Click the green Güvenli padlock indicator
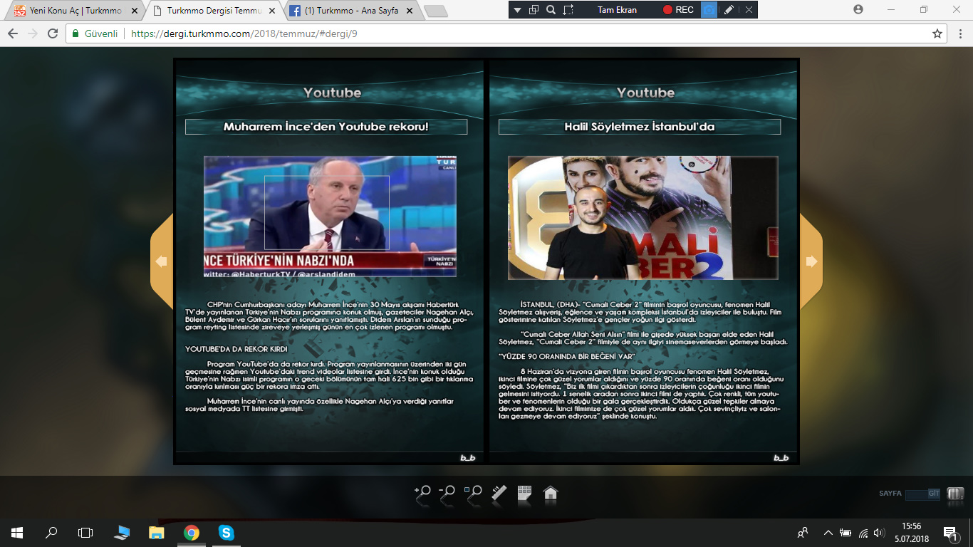This screenshot has height=547, width=973. (x=95, y=33)
